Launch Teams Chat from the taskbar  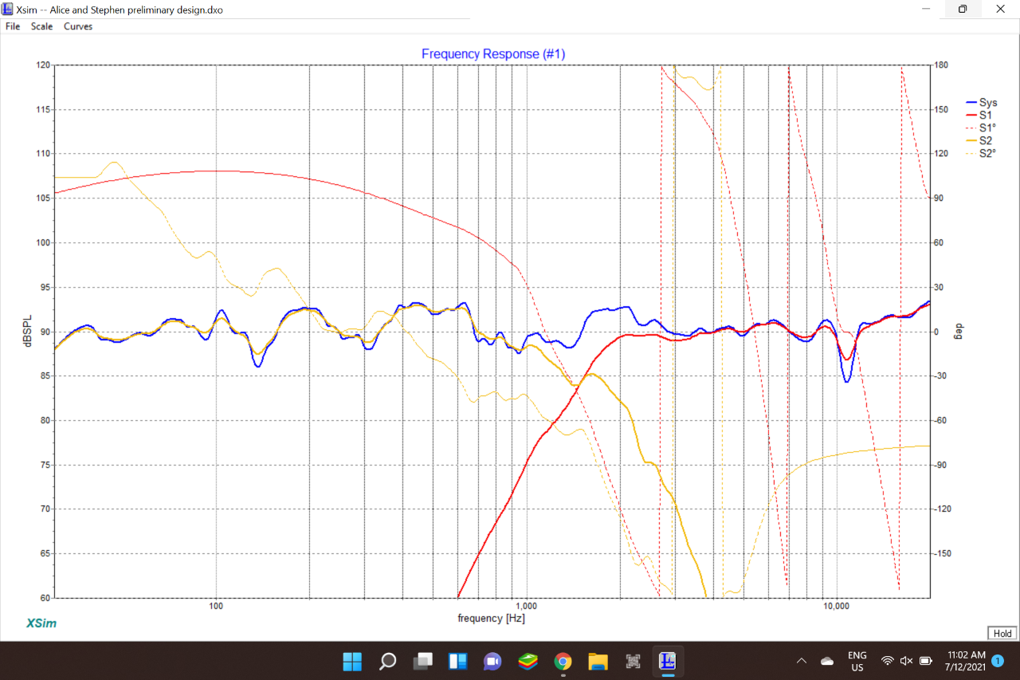(492, 661)
